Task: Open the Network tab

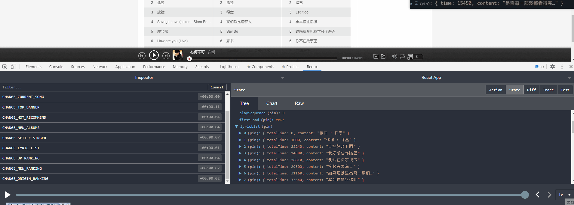Action: tap(100, 67)
